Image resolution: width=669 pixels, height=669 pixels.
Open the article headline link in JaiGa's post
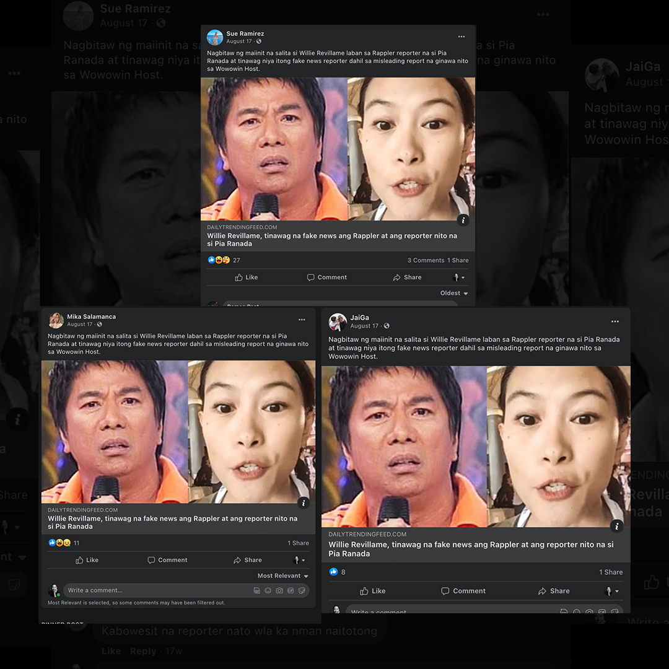(x=471, y=549)
